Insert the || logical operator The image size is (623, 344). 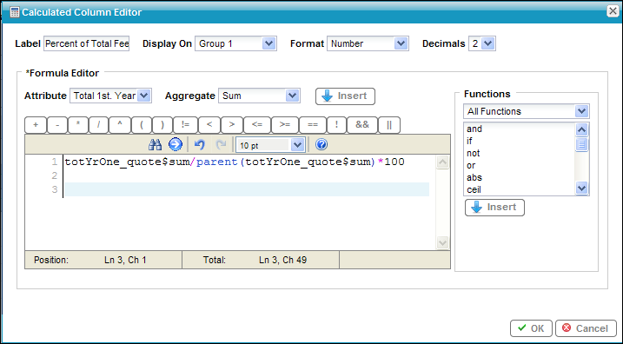389,125
